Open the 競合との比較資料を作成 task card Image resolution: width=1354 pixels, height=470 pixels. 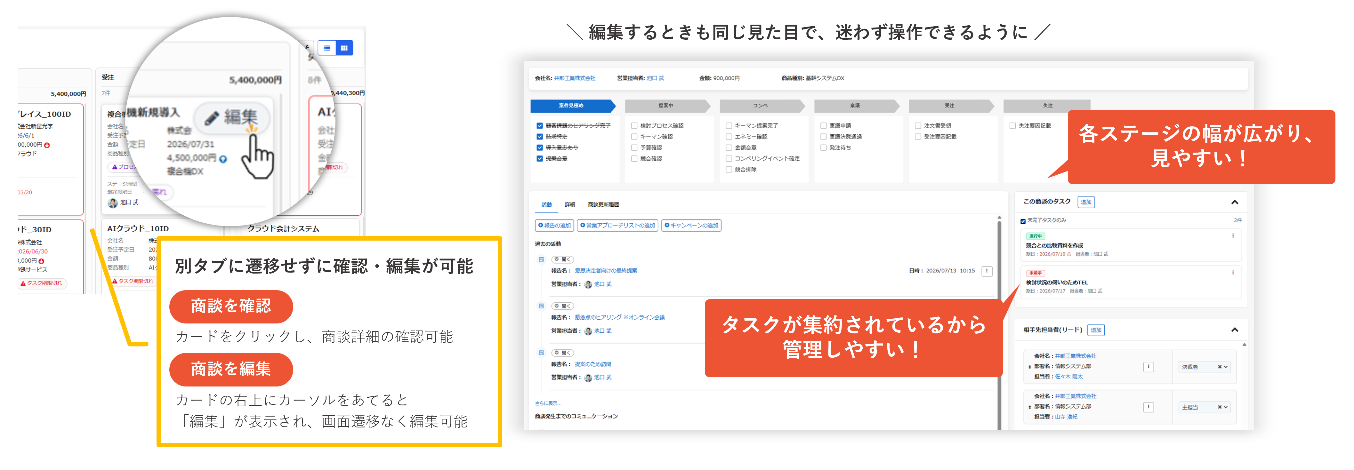tap(1131, 245)
